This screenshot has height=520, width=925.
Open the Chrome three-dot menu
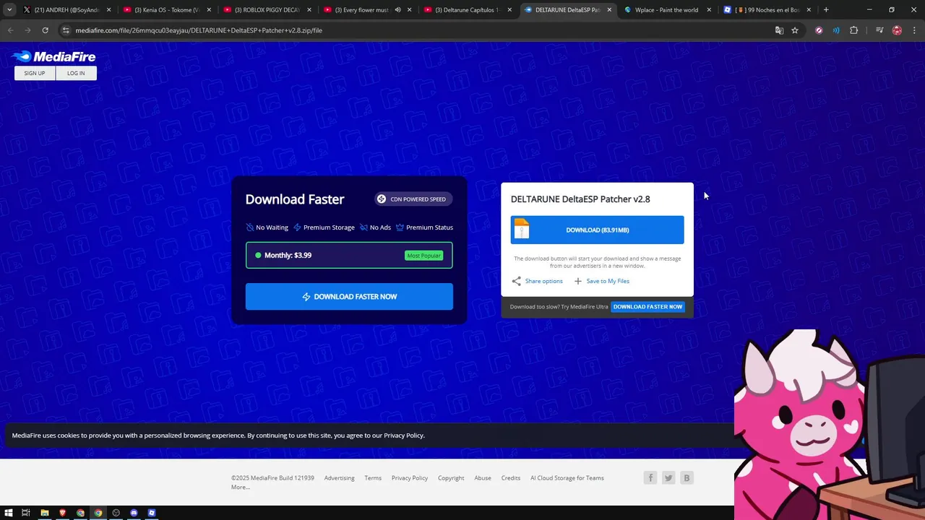pos(914,30)
